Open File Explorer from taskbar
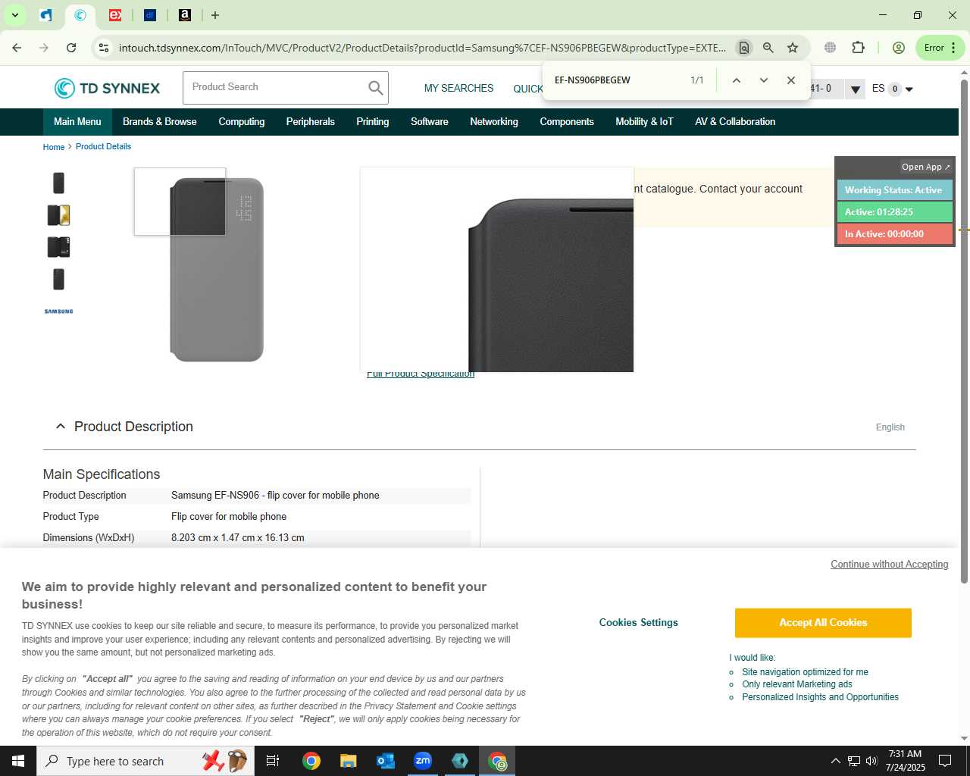Image resolution: width=970 pixels, height=776 pixels. [348, 761]
